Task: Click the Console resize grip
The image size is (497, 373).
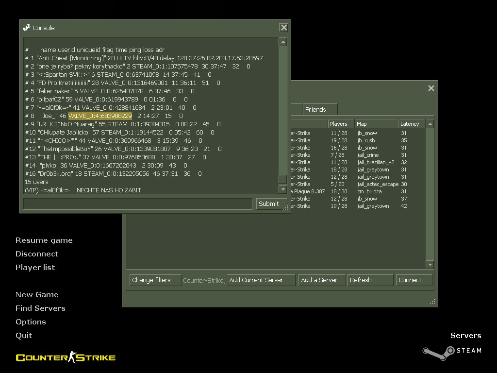Action: tap(285, 208)
